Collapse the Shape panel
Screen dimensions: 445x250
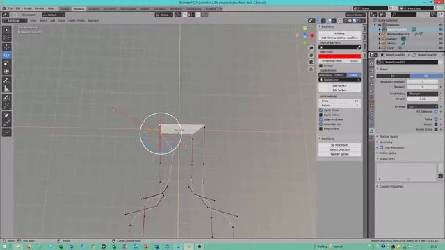[383, 69]
